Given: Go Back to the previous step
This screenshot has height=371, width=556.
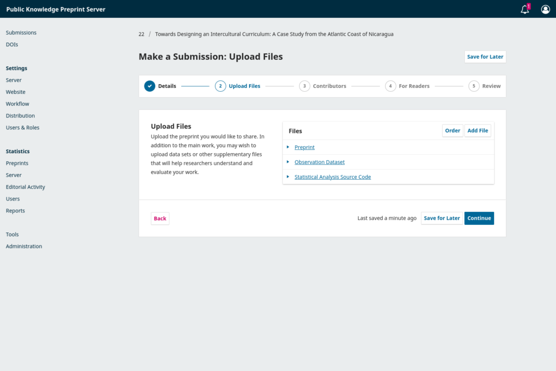Looking at the screenshot, I should tap(160, 218).
